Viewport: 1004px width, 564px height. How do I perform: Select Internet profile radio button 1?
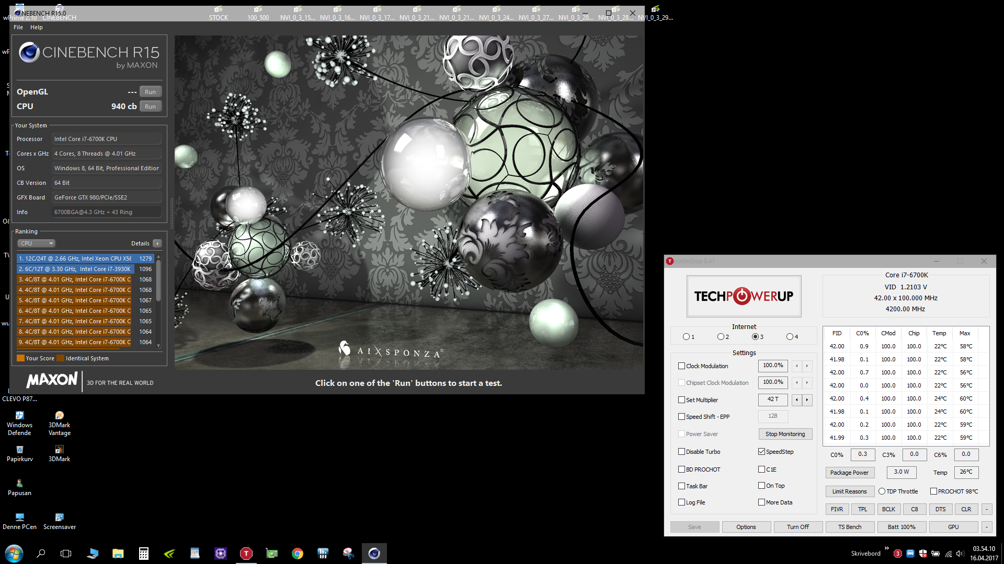click(686, 337)
